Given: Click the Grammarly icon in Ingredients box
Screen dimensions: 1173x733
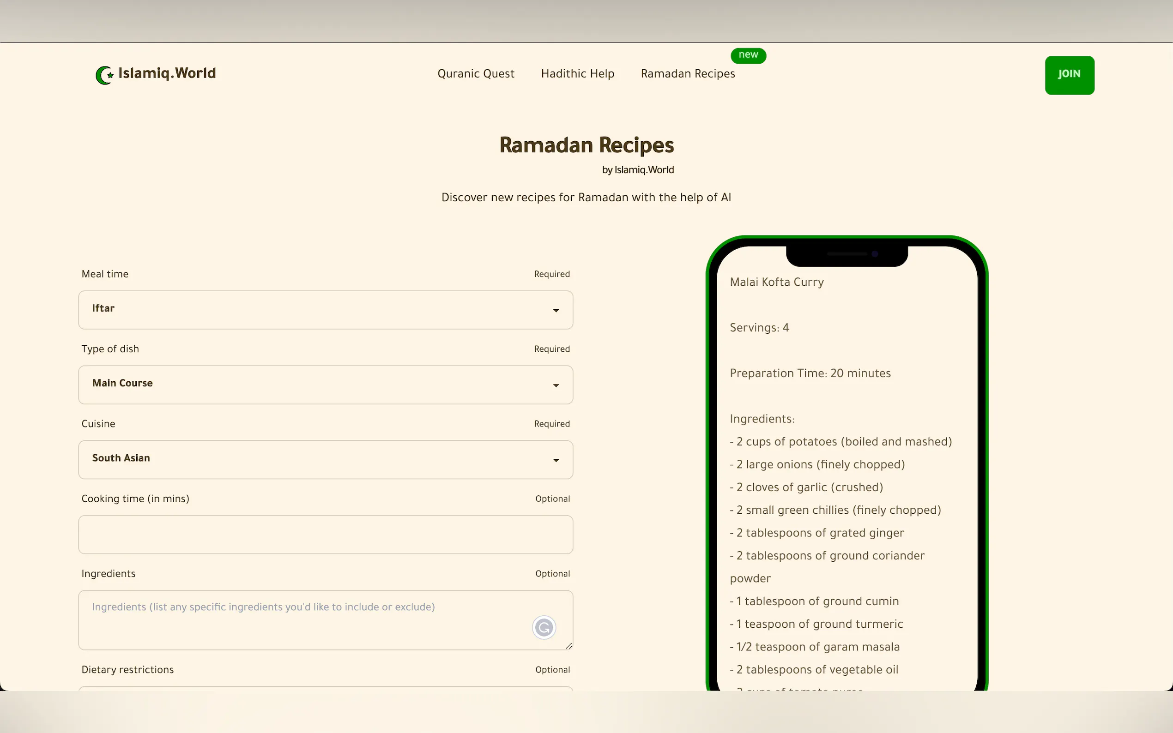Looking at the screenshot, I should point(544,627).
